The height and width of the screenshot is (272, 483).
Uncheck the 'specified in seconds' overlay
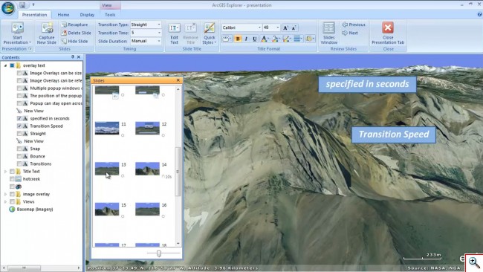[19, 118]
